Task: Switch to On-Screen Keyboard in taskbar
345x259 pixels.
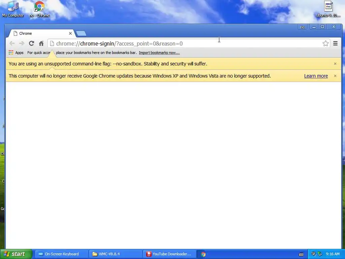Action: pyautogui.click(x=62, y=254)
